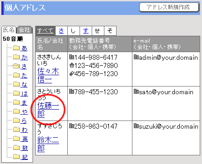Open the た folder icon
Image resolution: width=202 pixels, height=164 pixels.
coord(16,75)
